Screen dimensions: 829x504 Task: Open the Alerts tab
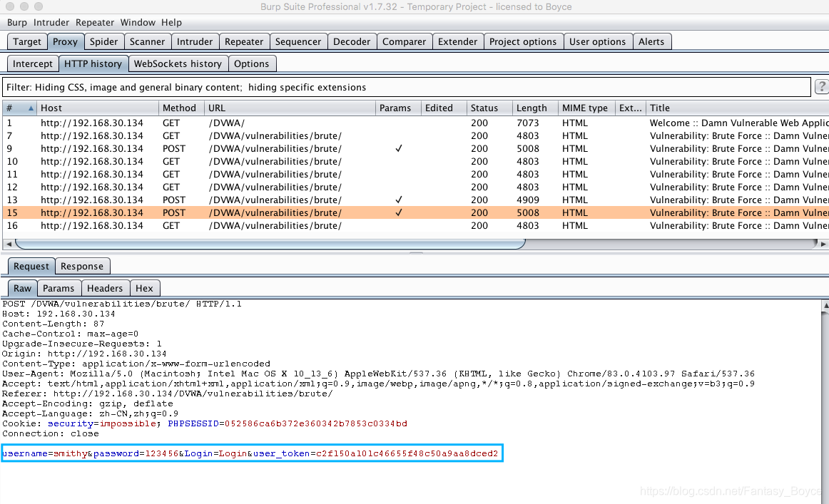[651, 42]
